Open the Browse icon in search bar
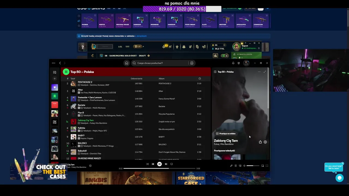The width and height of the screenshot is (349, 196). click(x=192, y=63)
